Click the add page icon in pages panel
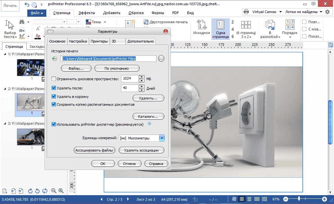This screenshot has height=204, width=334. coord(5,191)
